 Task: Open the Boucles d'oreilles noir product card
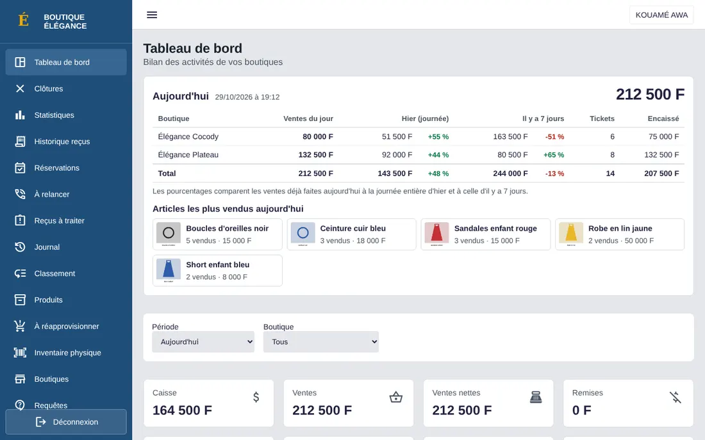(x=218, y=234)
